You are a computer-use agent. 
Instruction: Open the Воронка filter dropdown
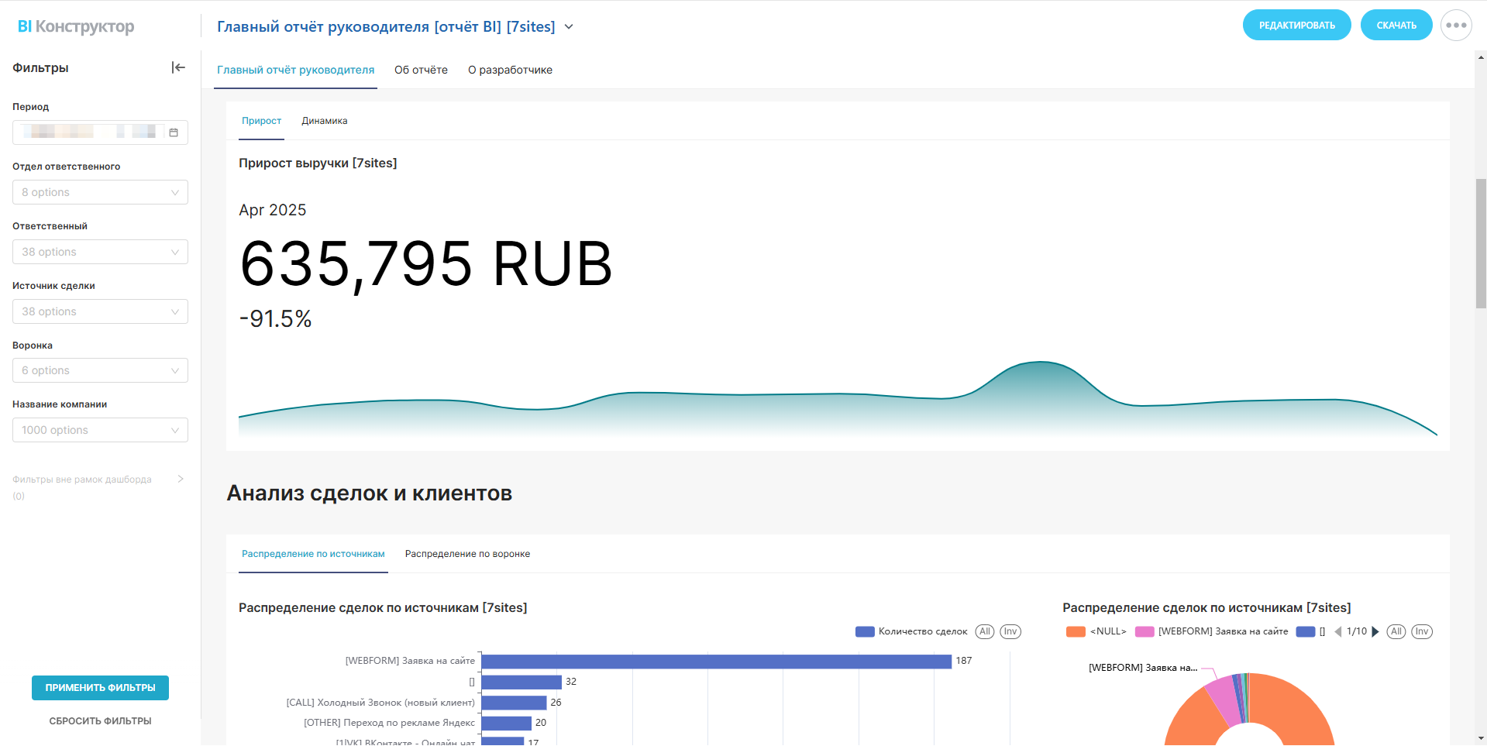100,370
